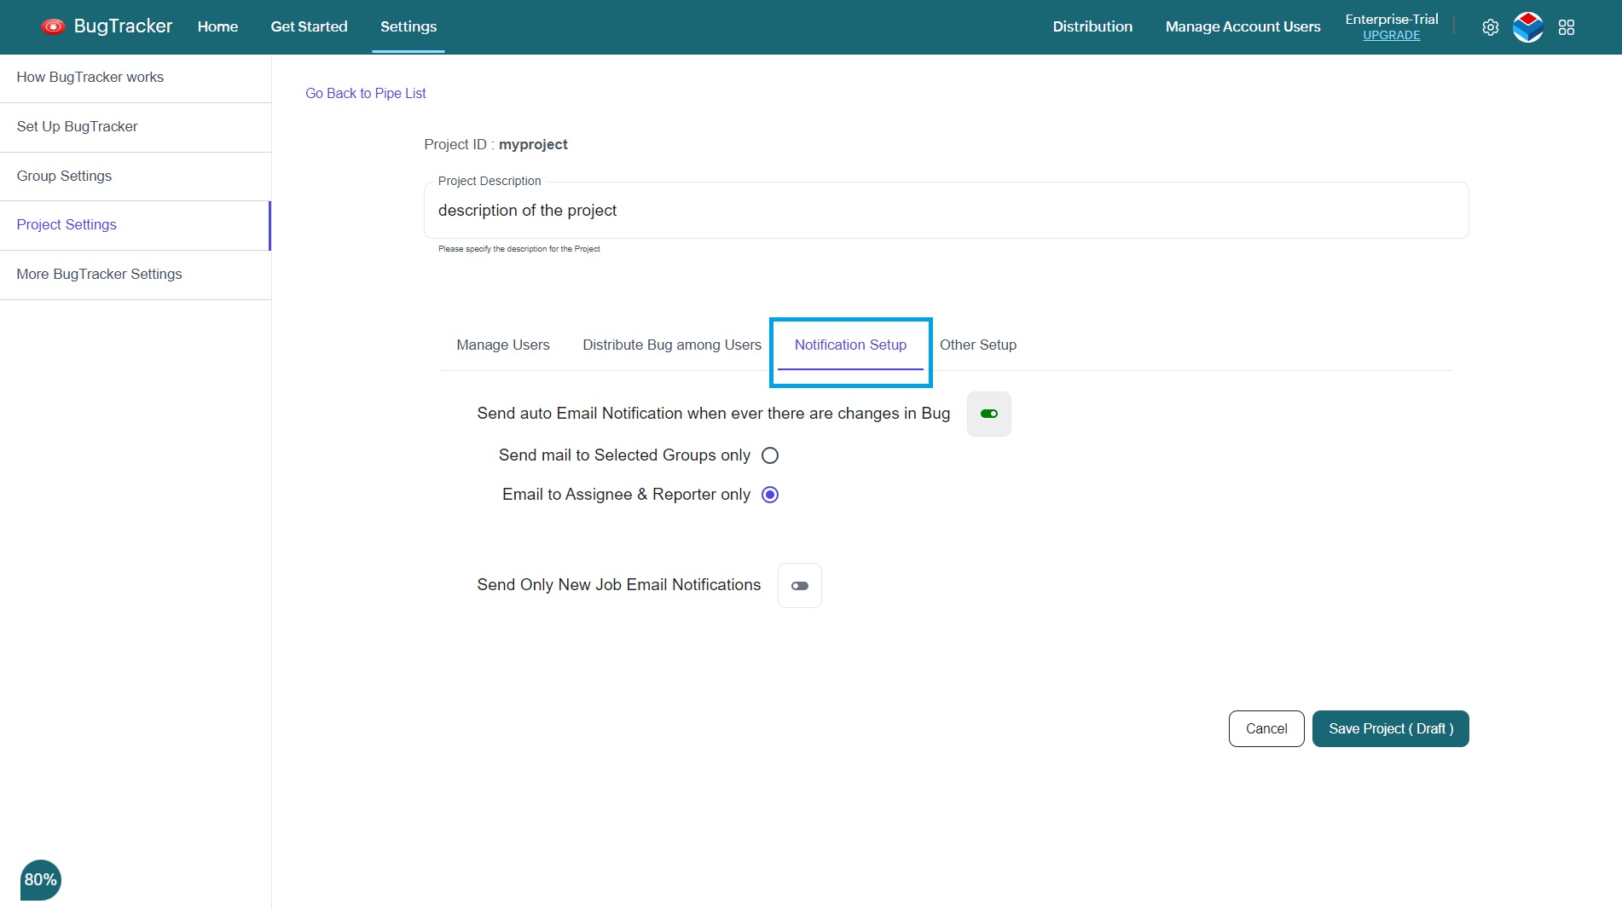Select the Notification Setup tab

[x=850, y=345]
